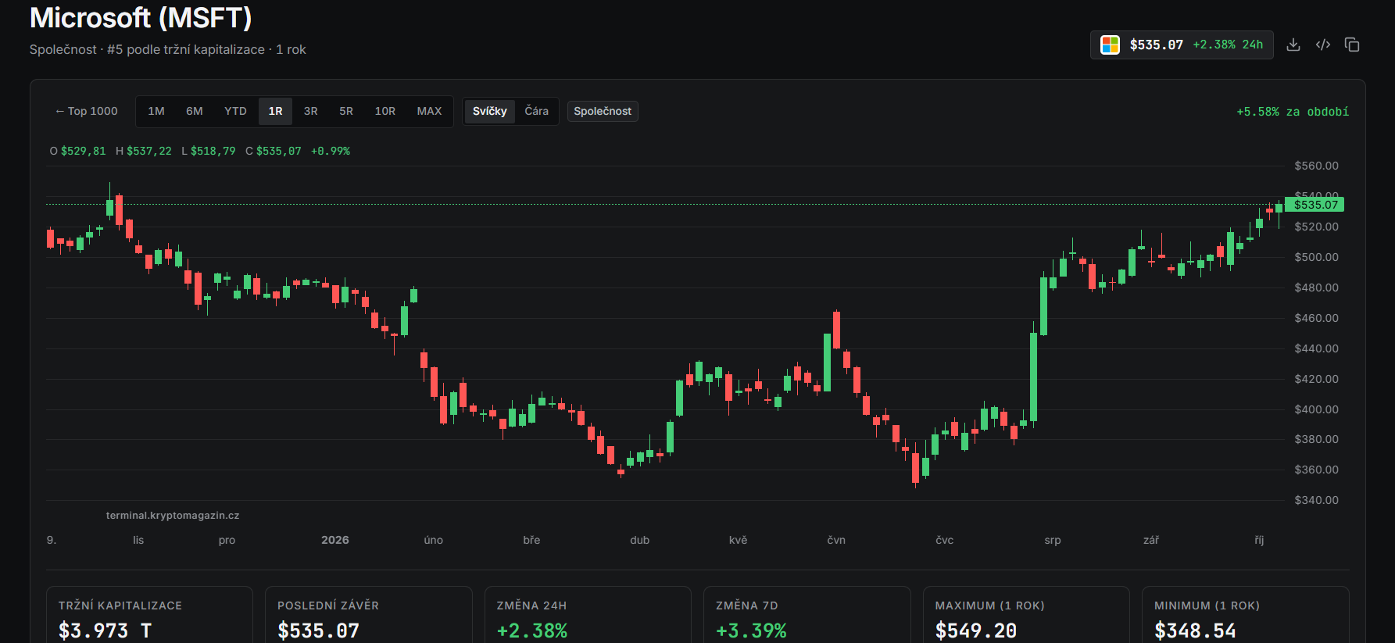Select the 1R time range

coord(276,111)
